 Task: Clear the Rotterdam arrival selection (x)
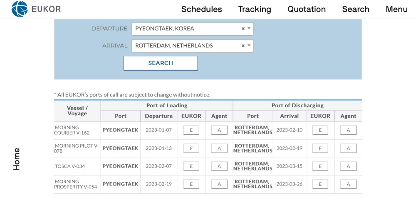pos(243,46)
